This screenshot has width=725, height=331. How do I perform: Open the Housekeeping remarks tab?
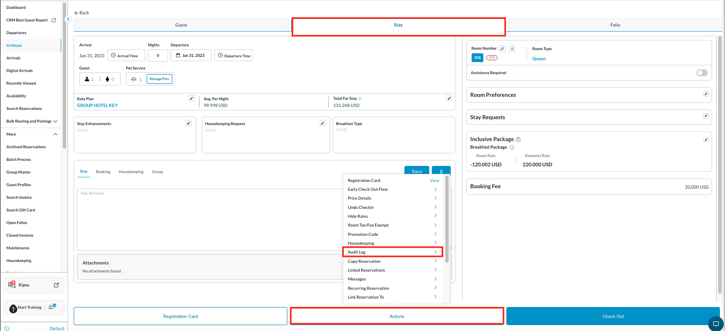coord(131,172)
